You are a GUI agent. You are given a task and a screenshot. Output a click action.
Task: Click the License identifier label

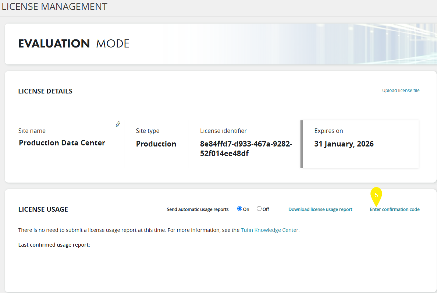pos(223,131)
